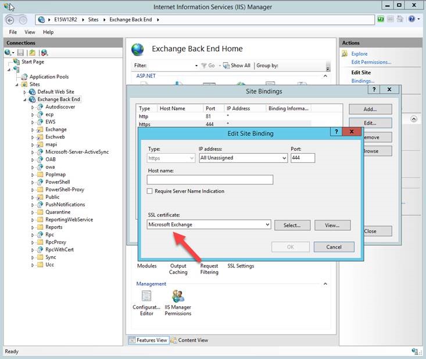Viewport: 426px width, 359px height.
Task: Expand the Autodiscover tree node
Action: 33,107
